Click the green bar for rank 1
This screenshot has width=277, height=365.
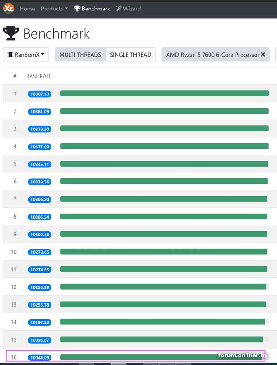click(164, 94)
